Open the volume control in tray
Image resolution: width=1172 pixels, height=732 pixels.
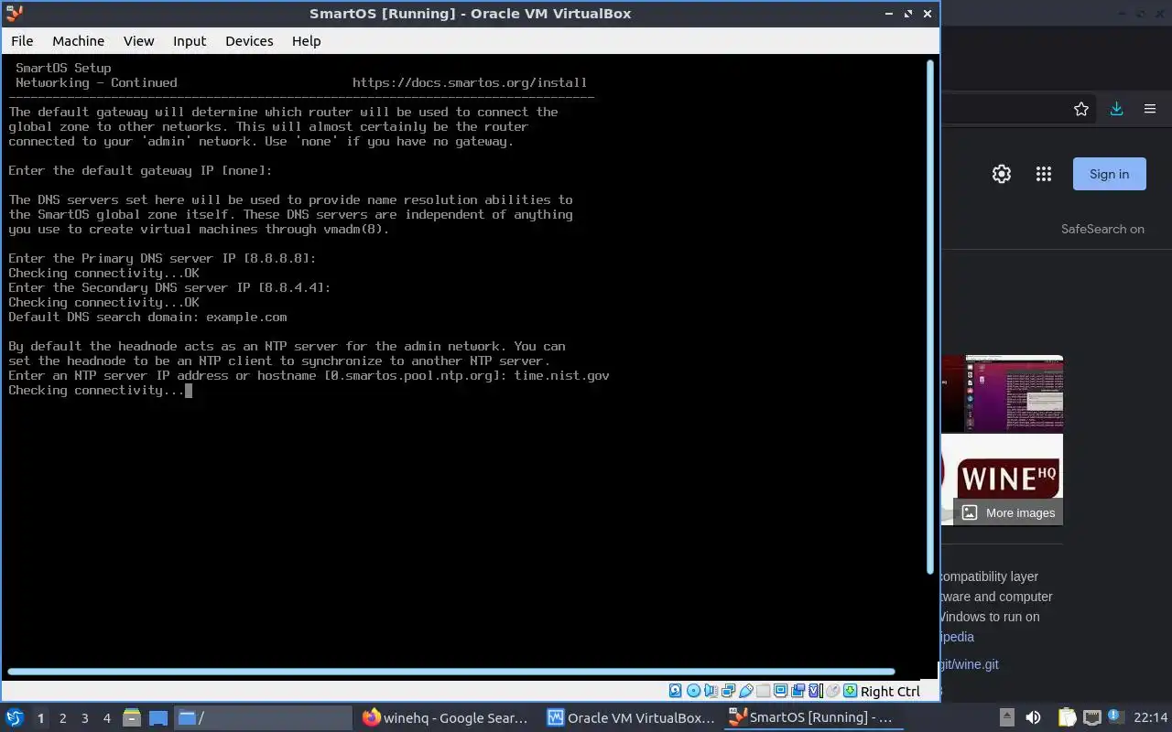coord(1033,717)
